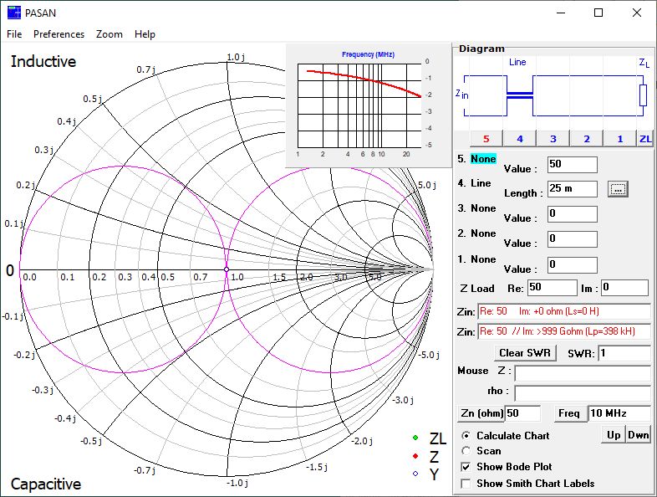Click element 5 type label None
The image size is (657, 497).
(x=483, y=158)
